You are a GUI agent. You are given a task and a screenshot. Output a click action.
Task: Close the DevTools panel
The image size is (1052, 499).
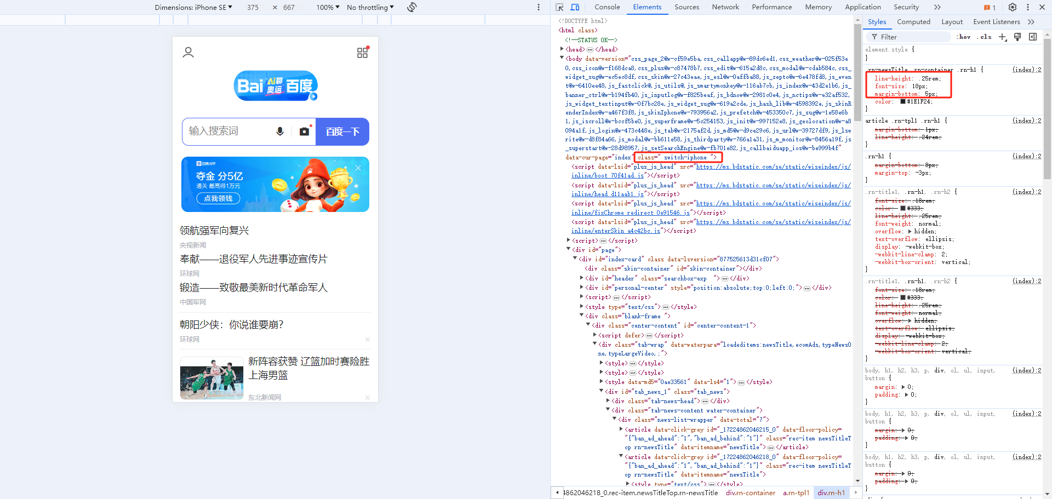1042,7
